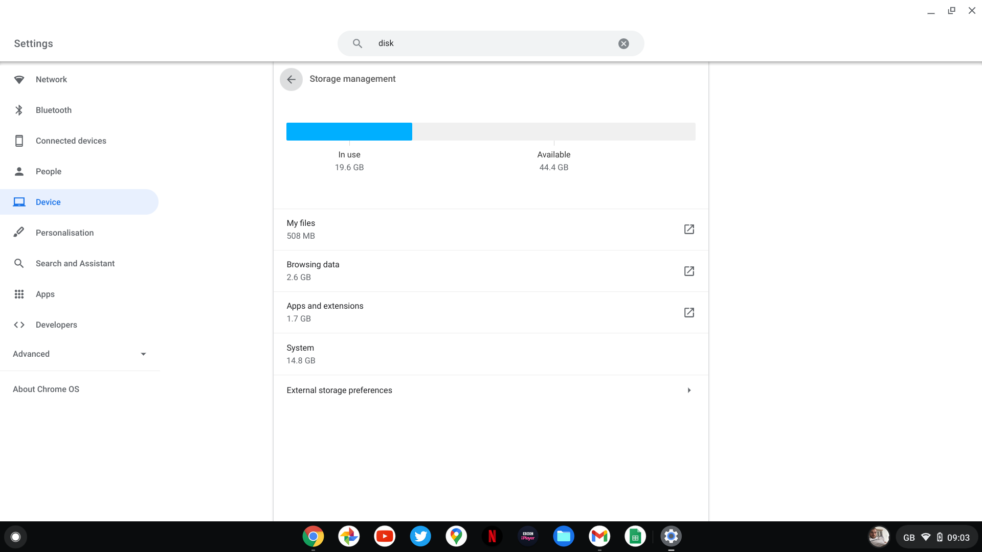Open Browsing data external link icon
Viewport: 982px width, 552px height.
point(689,271)
